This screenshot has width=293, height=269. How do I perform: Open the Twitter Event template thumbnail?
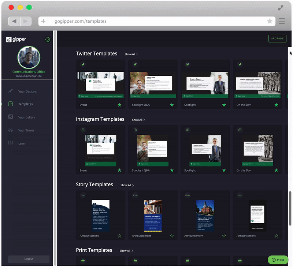click(100, 85)
